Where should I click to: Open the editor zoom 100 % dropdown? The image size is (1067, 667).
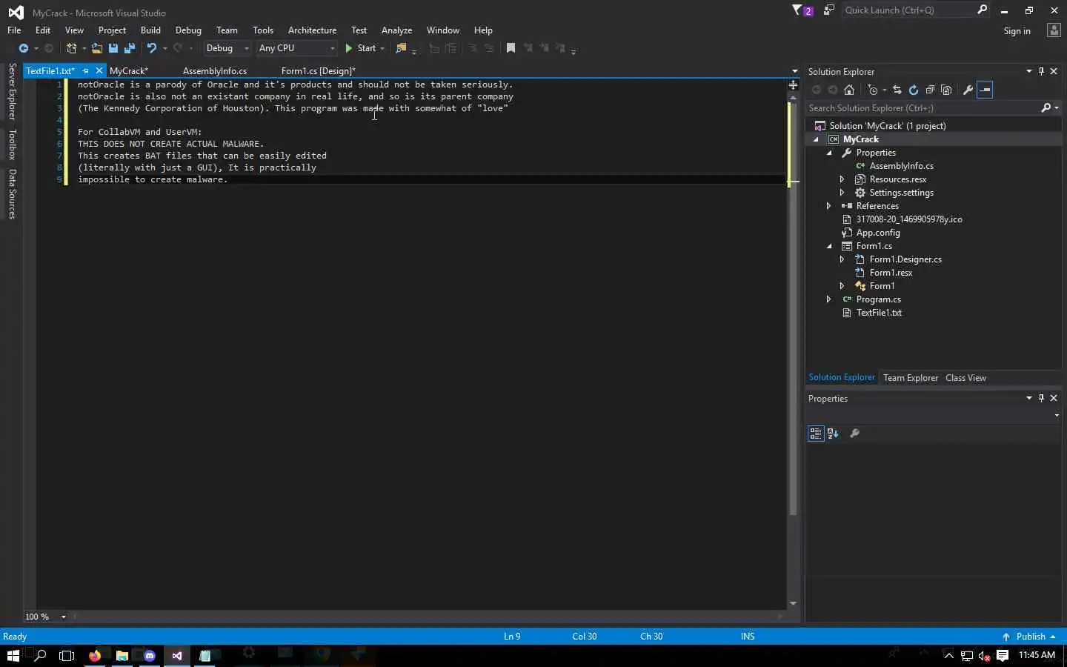[63, 617]
